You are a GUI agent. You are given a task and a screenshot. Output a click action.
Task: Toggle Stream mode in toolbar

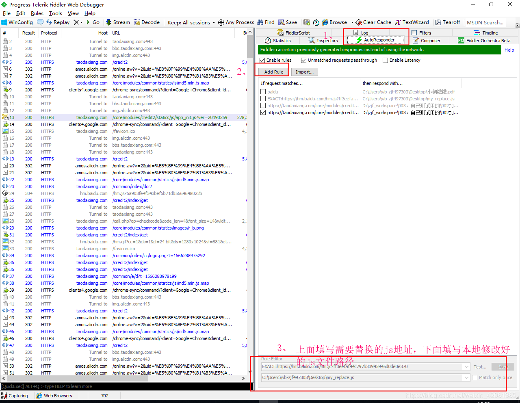[118, 22]
